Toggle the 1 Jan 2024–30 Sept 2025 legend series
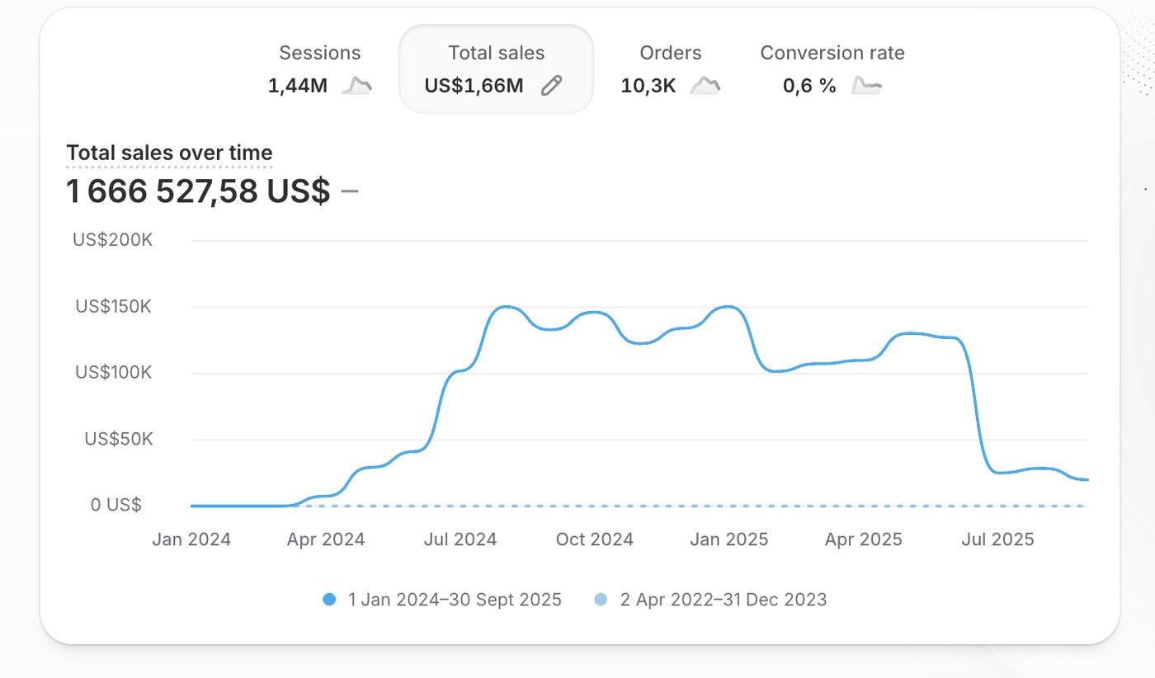This screenshot has width=1155, height=678. pyautogui.click(x=443, y=600)
